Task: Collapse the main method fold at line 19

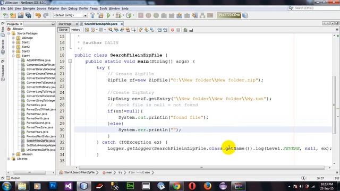Action: click(70, 62)
